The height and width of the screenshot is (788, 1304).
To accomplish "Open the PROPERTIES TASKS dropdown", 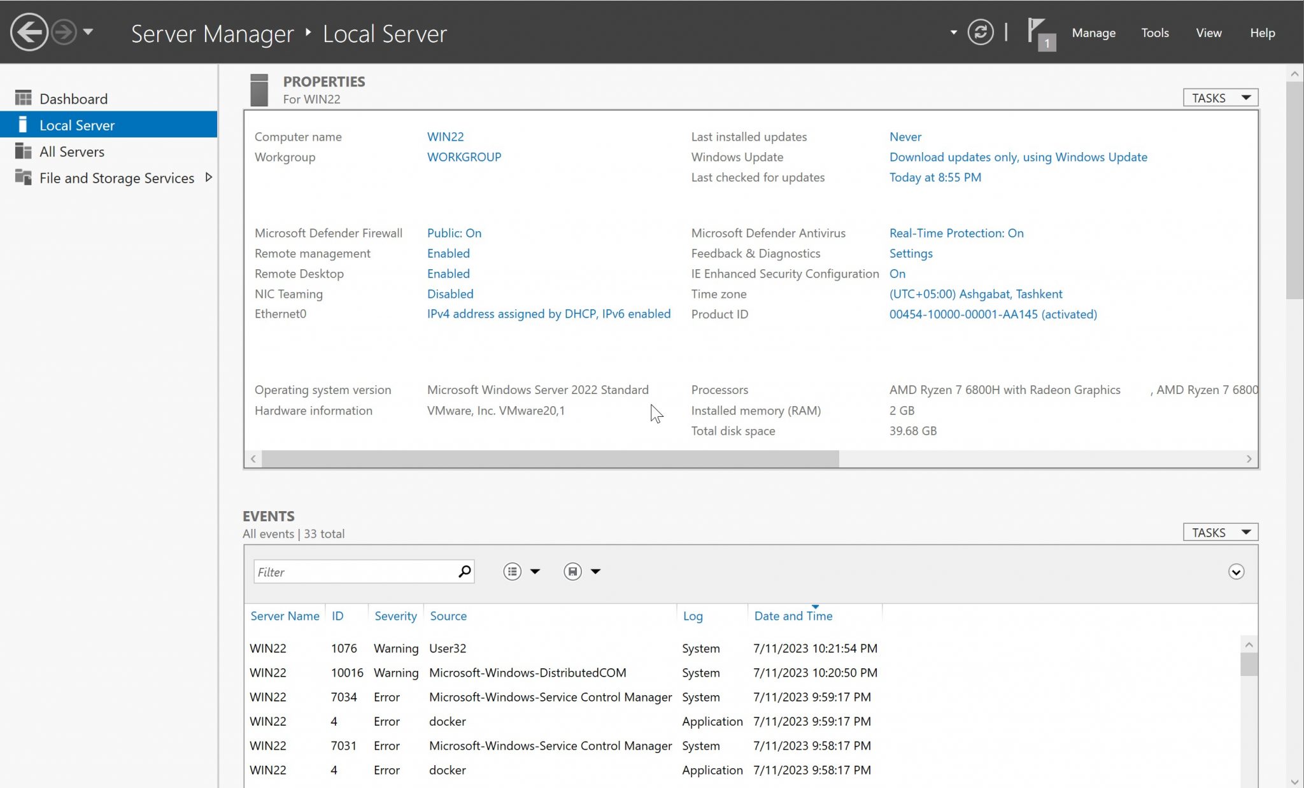I will pyautogui.click(x=1220, y=97).
